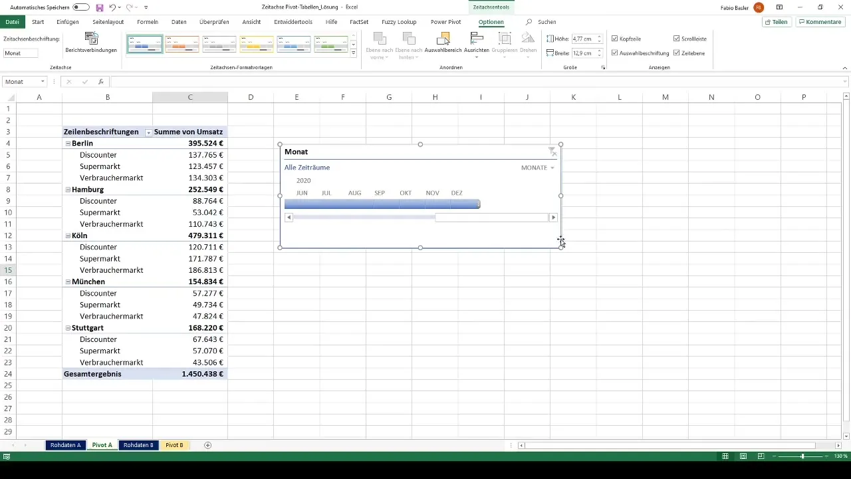Uncheck the Auswahlbeschriftung checkbox

tap(614, 53)
